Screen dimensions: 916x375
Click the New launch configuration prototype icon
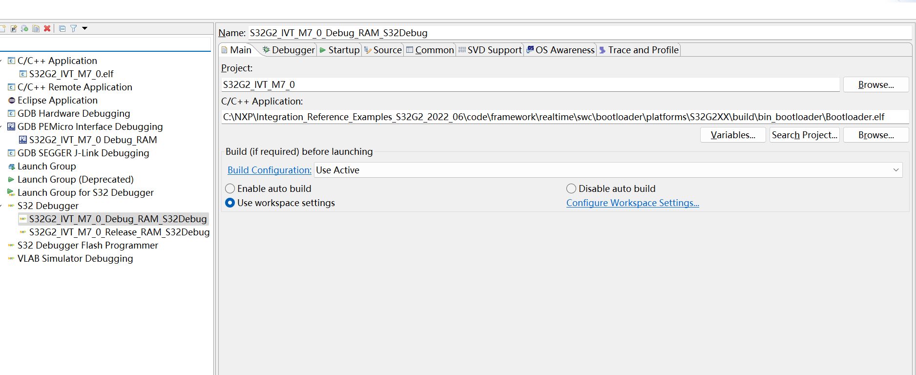tap(14, 28)
